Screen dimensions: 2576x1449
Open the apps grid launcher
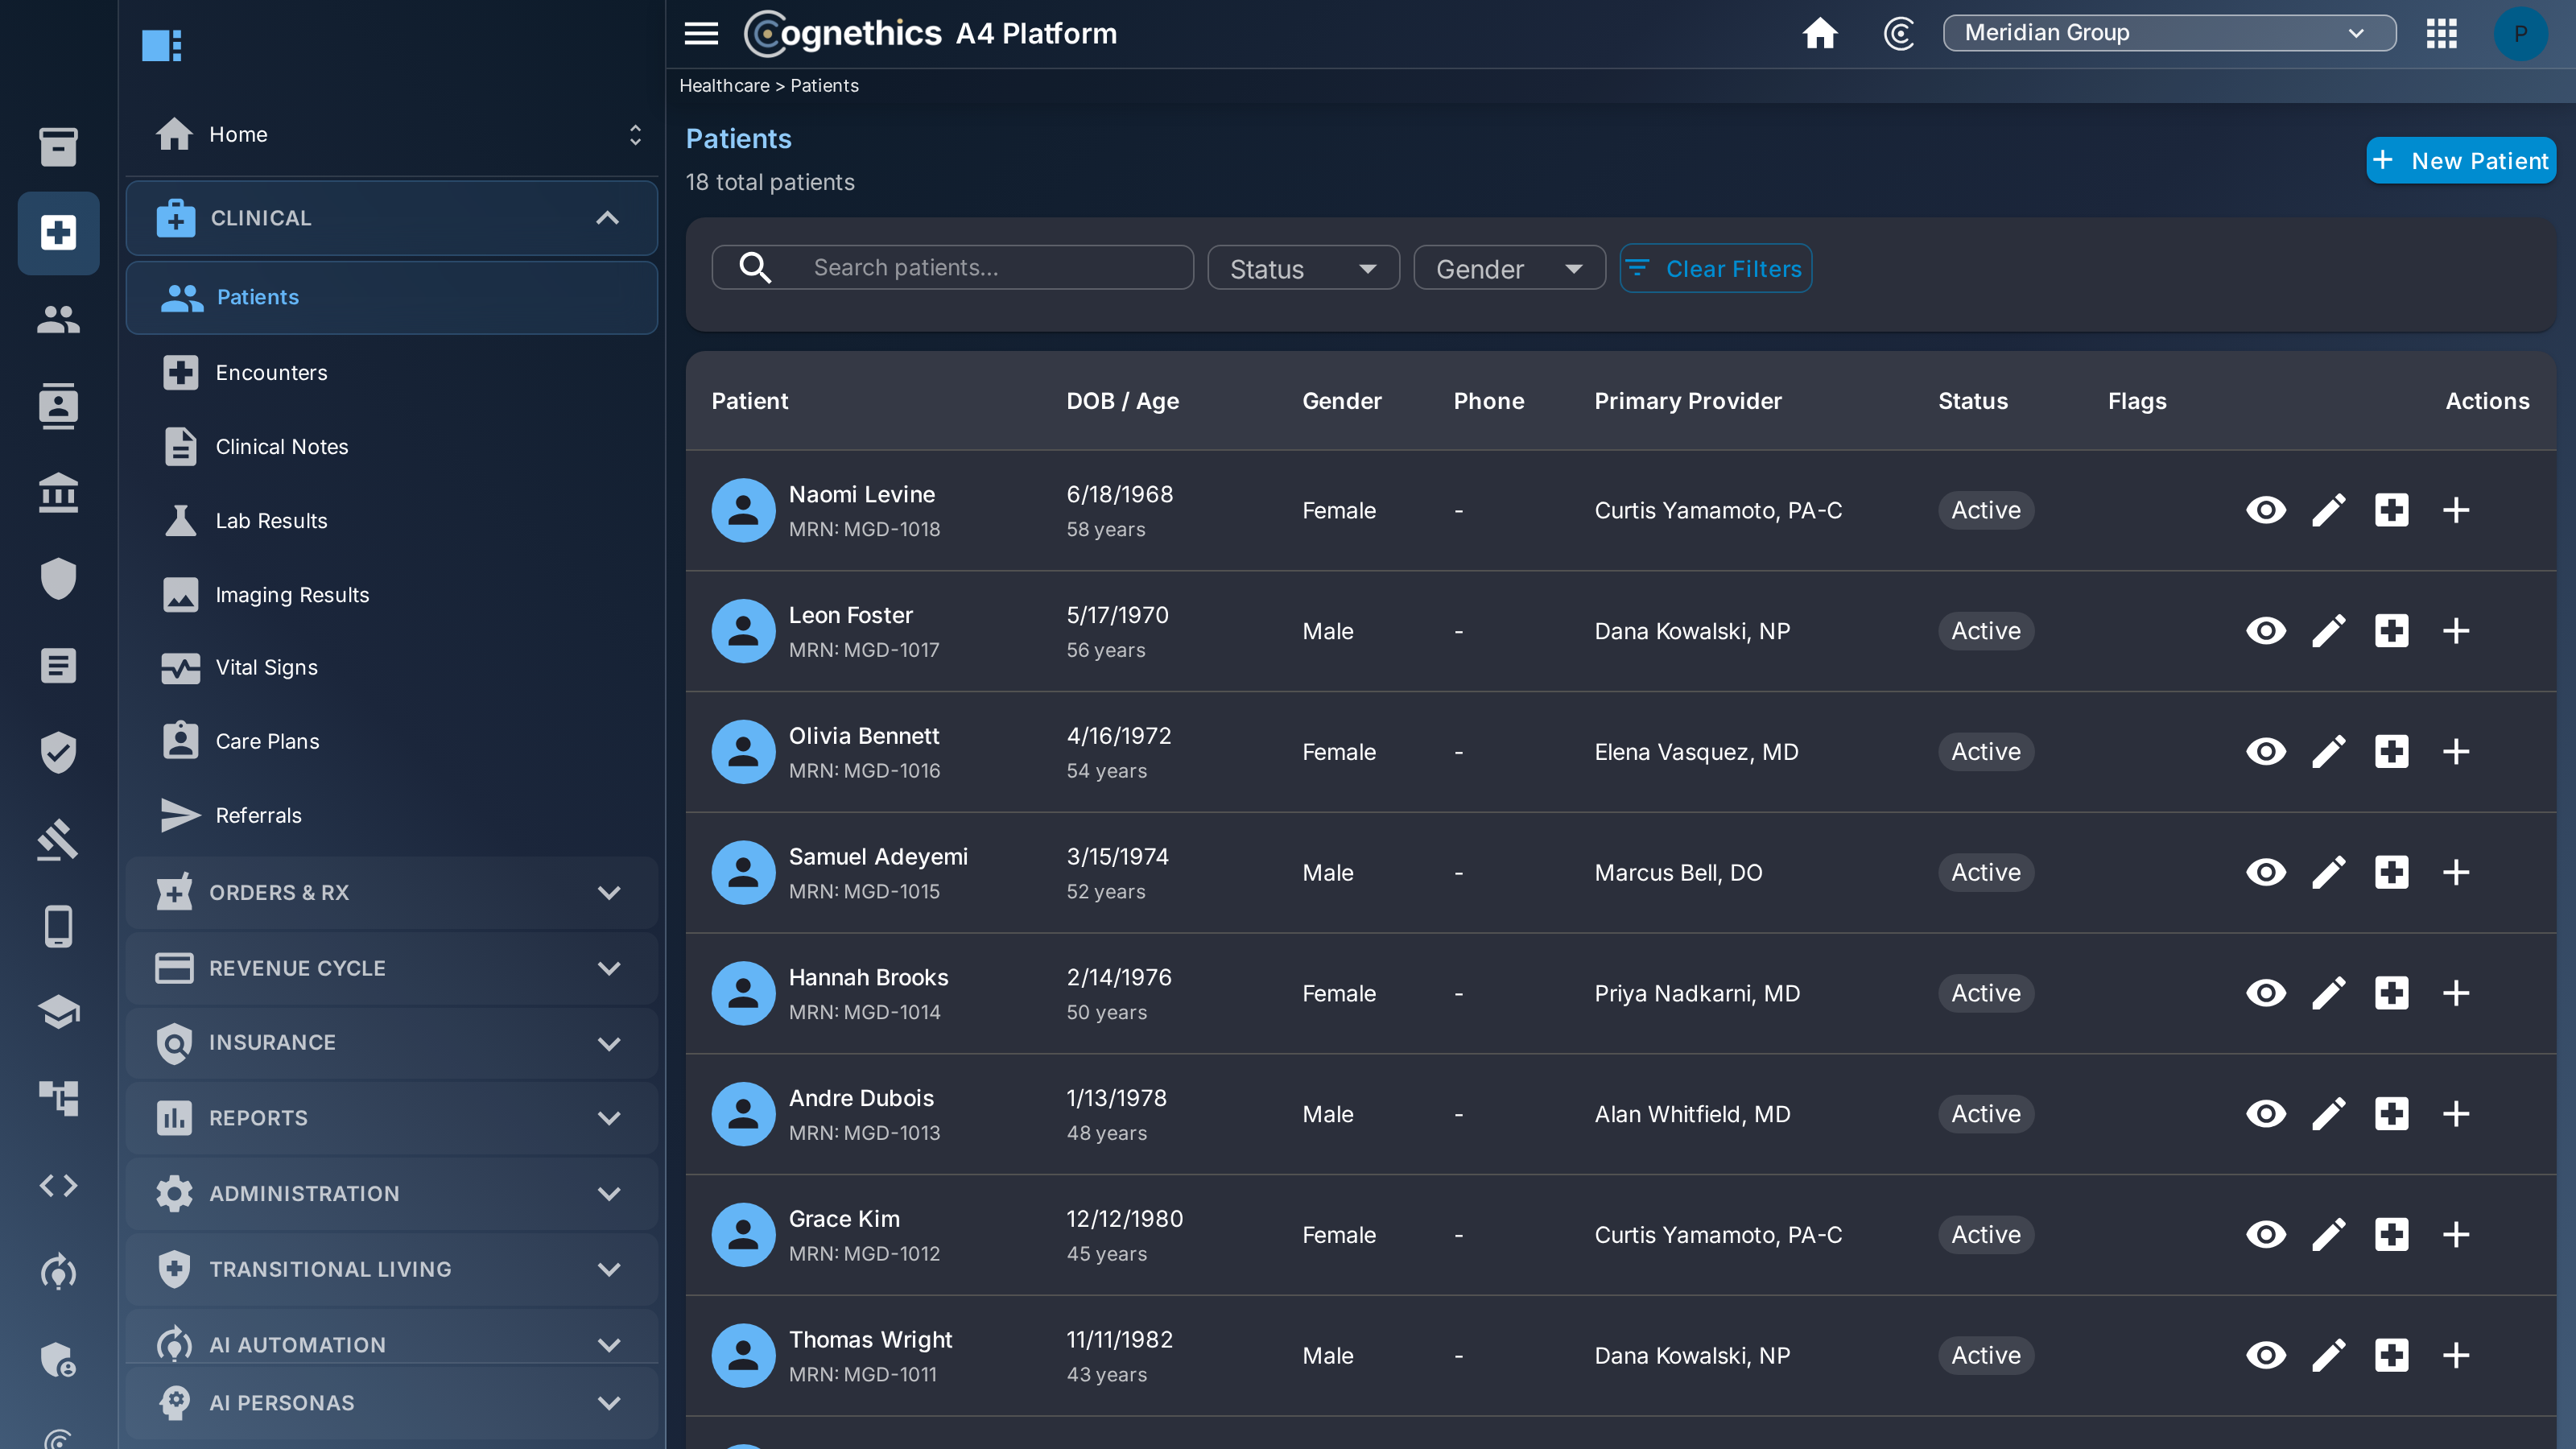pos(2441,33)
